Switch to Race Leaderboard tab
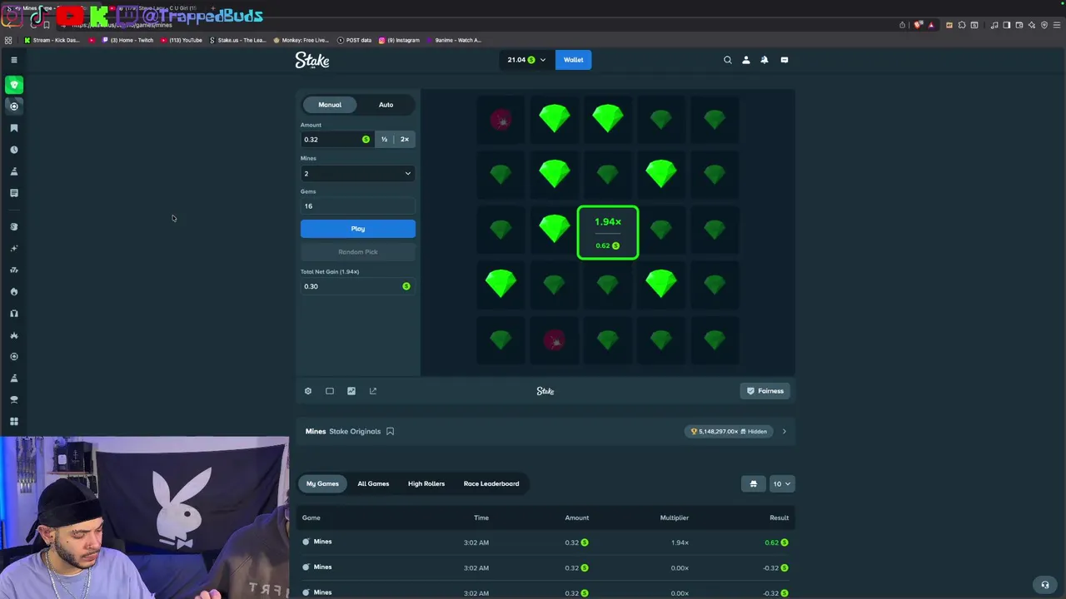 pyautogui.click(x=491, y=483)
